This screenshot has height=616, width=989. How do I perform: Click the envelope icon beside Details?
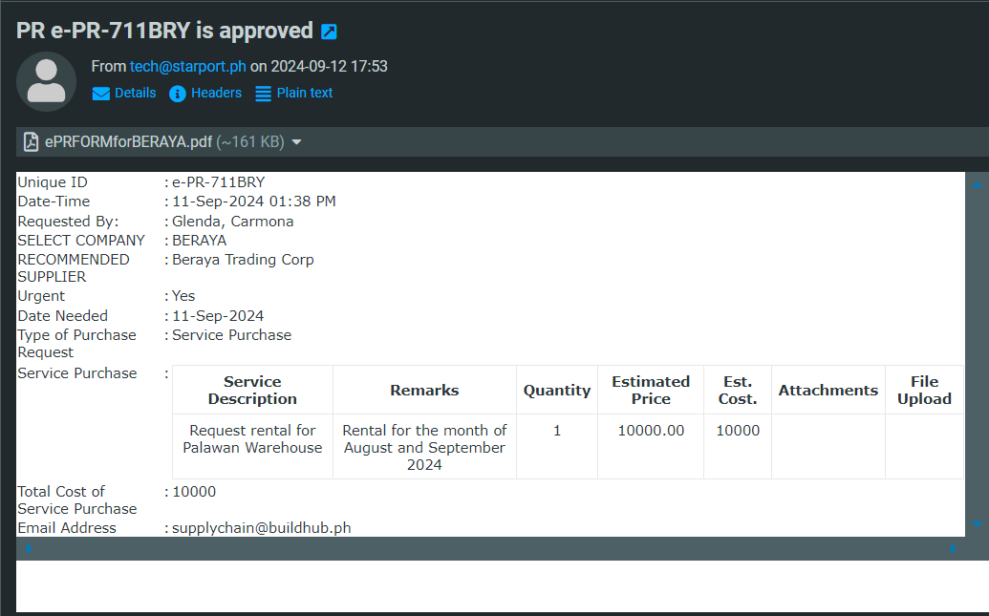[x=101, y=94]
